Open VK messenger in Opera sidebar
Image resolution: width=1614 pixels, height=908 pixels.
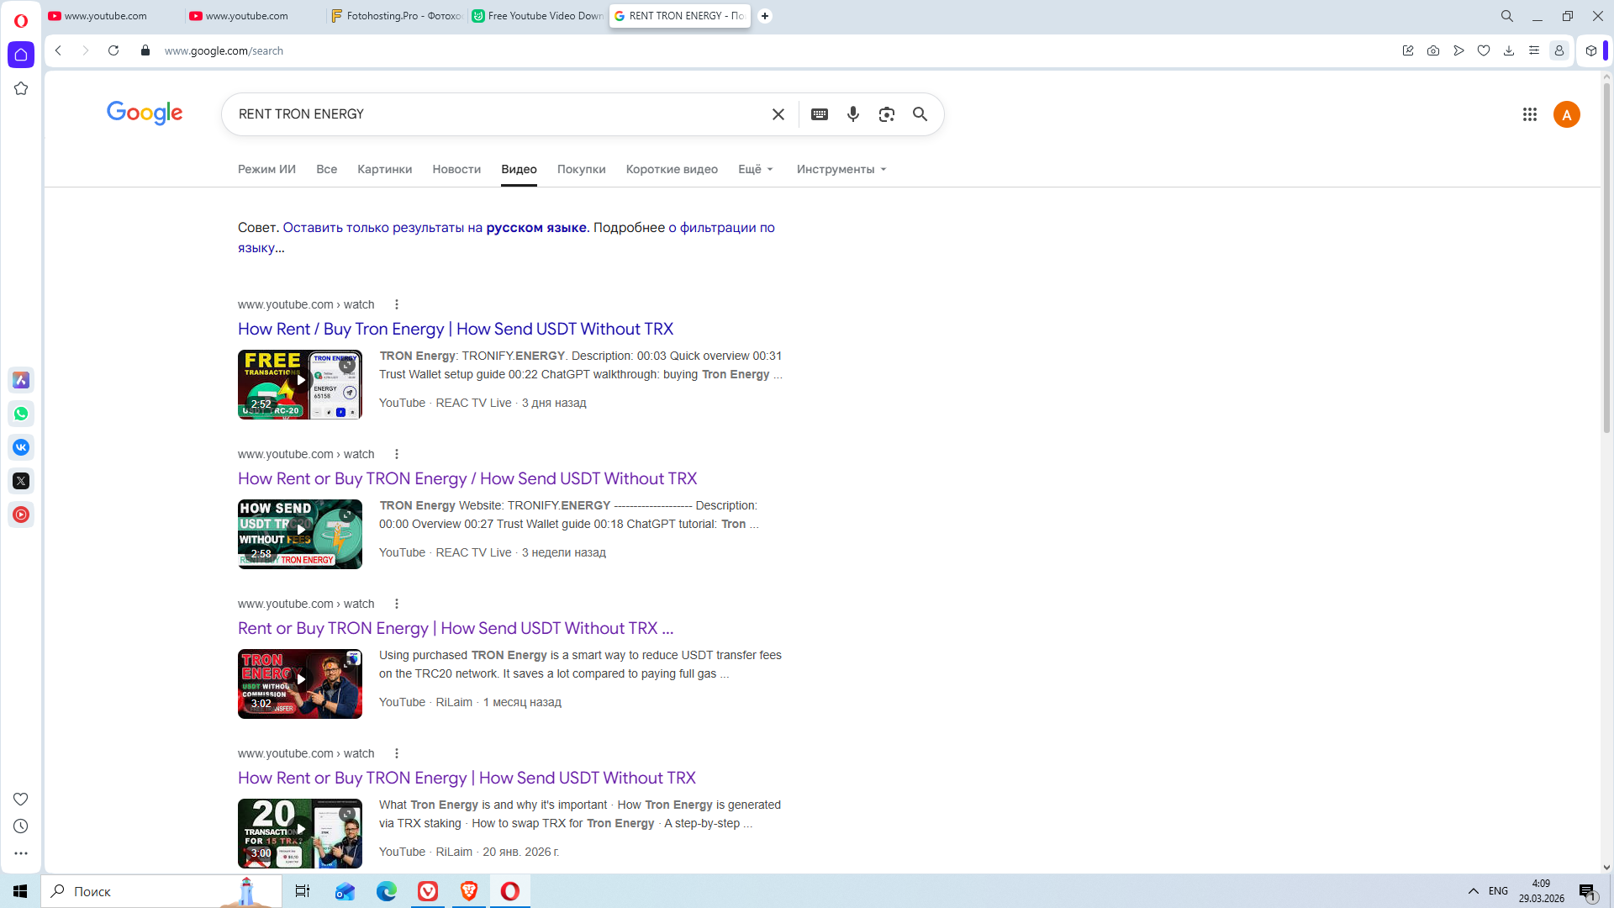click(21, 447)
